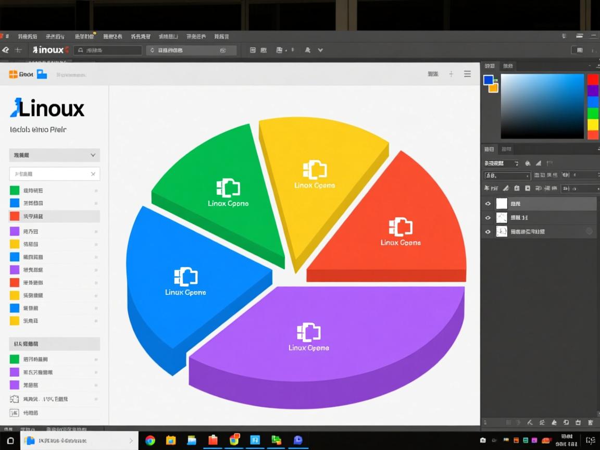Toggle visibility of the second layer
The image size is (600, 450).
coord(488,218)
